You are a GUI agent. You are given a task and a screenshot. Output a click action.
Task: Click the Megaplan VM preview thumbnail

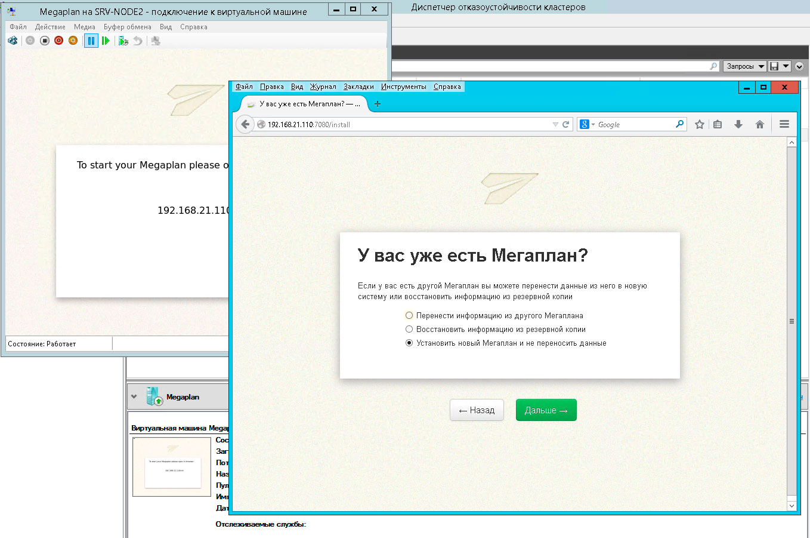[x=172, y=467]
